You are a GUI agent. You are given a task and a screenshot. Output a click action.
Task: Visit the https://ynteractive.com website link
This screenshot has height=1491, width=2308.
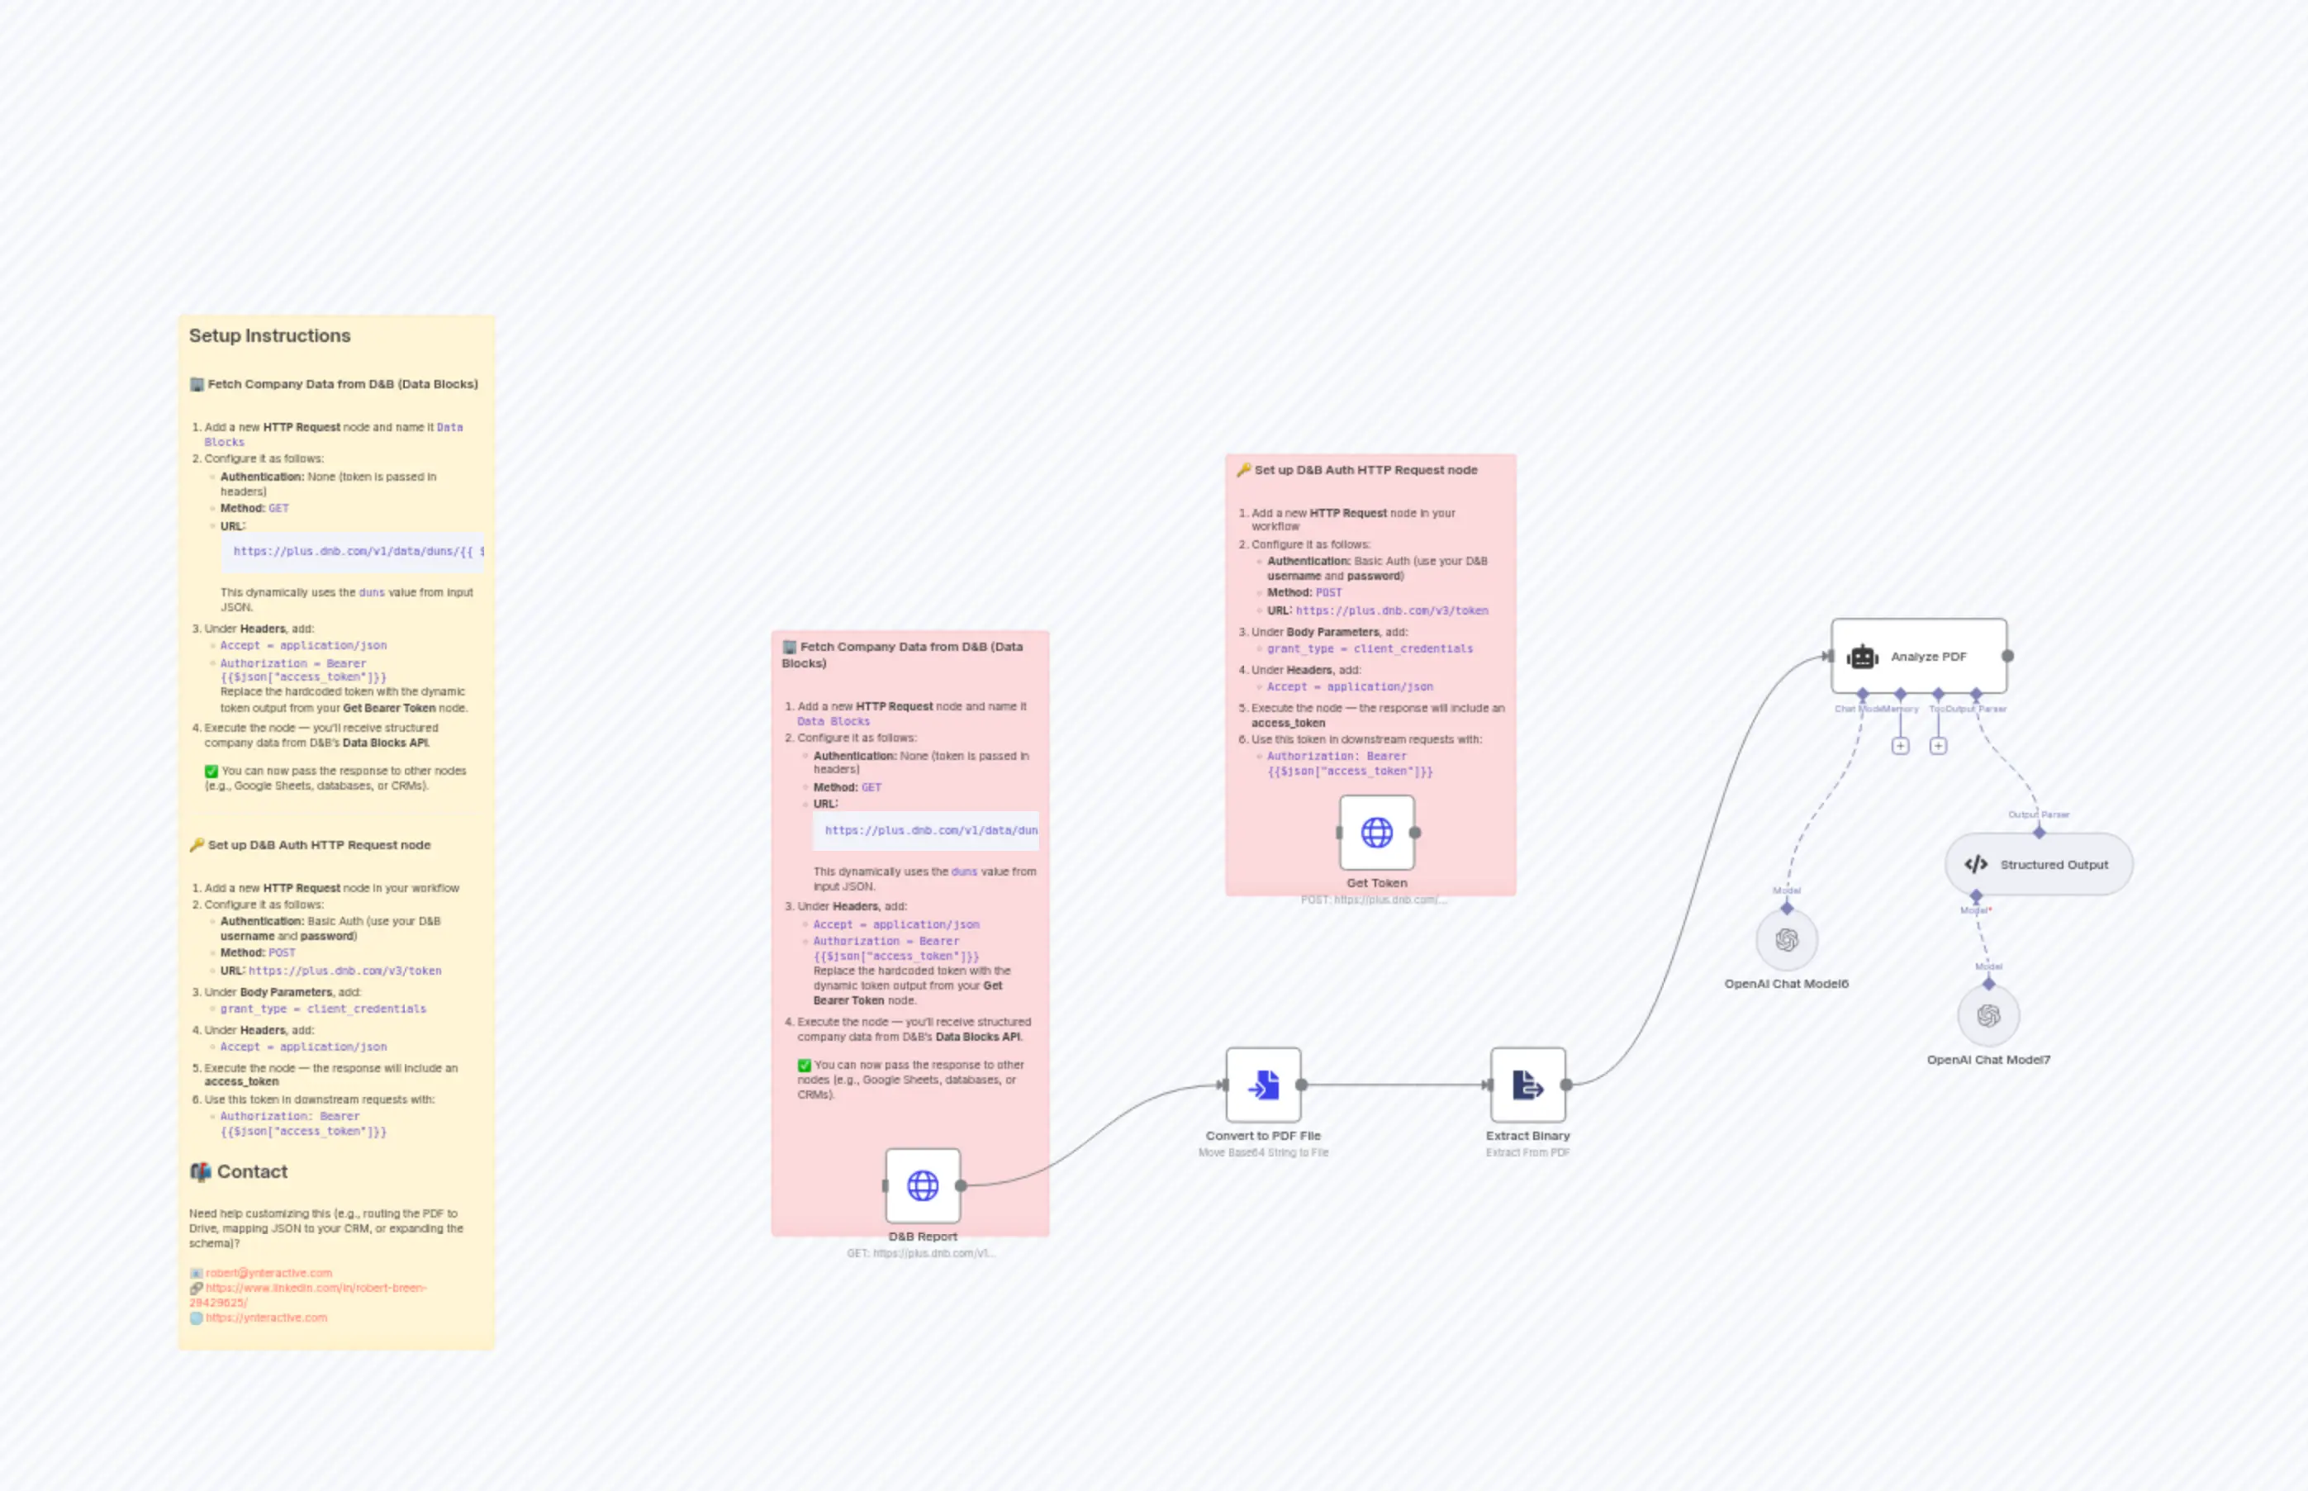coord(267,1318)
